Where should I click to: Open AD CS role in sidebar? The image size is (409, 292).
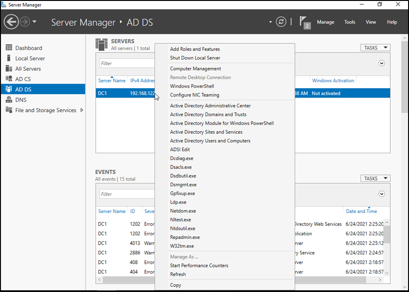[23, 79]
